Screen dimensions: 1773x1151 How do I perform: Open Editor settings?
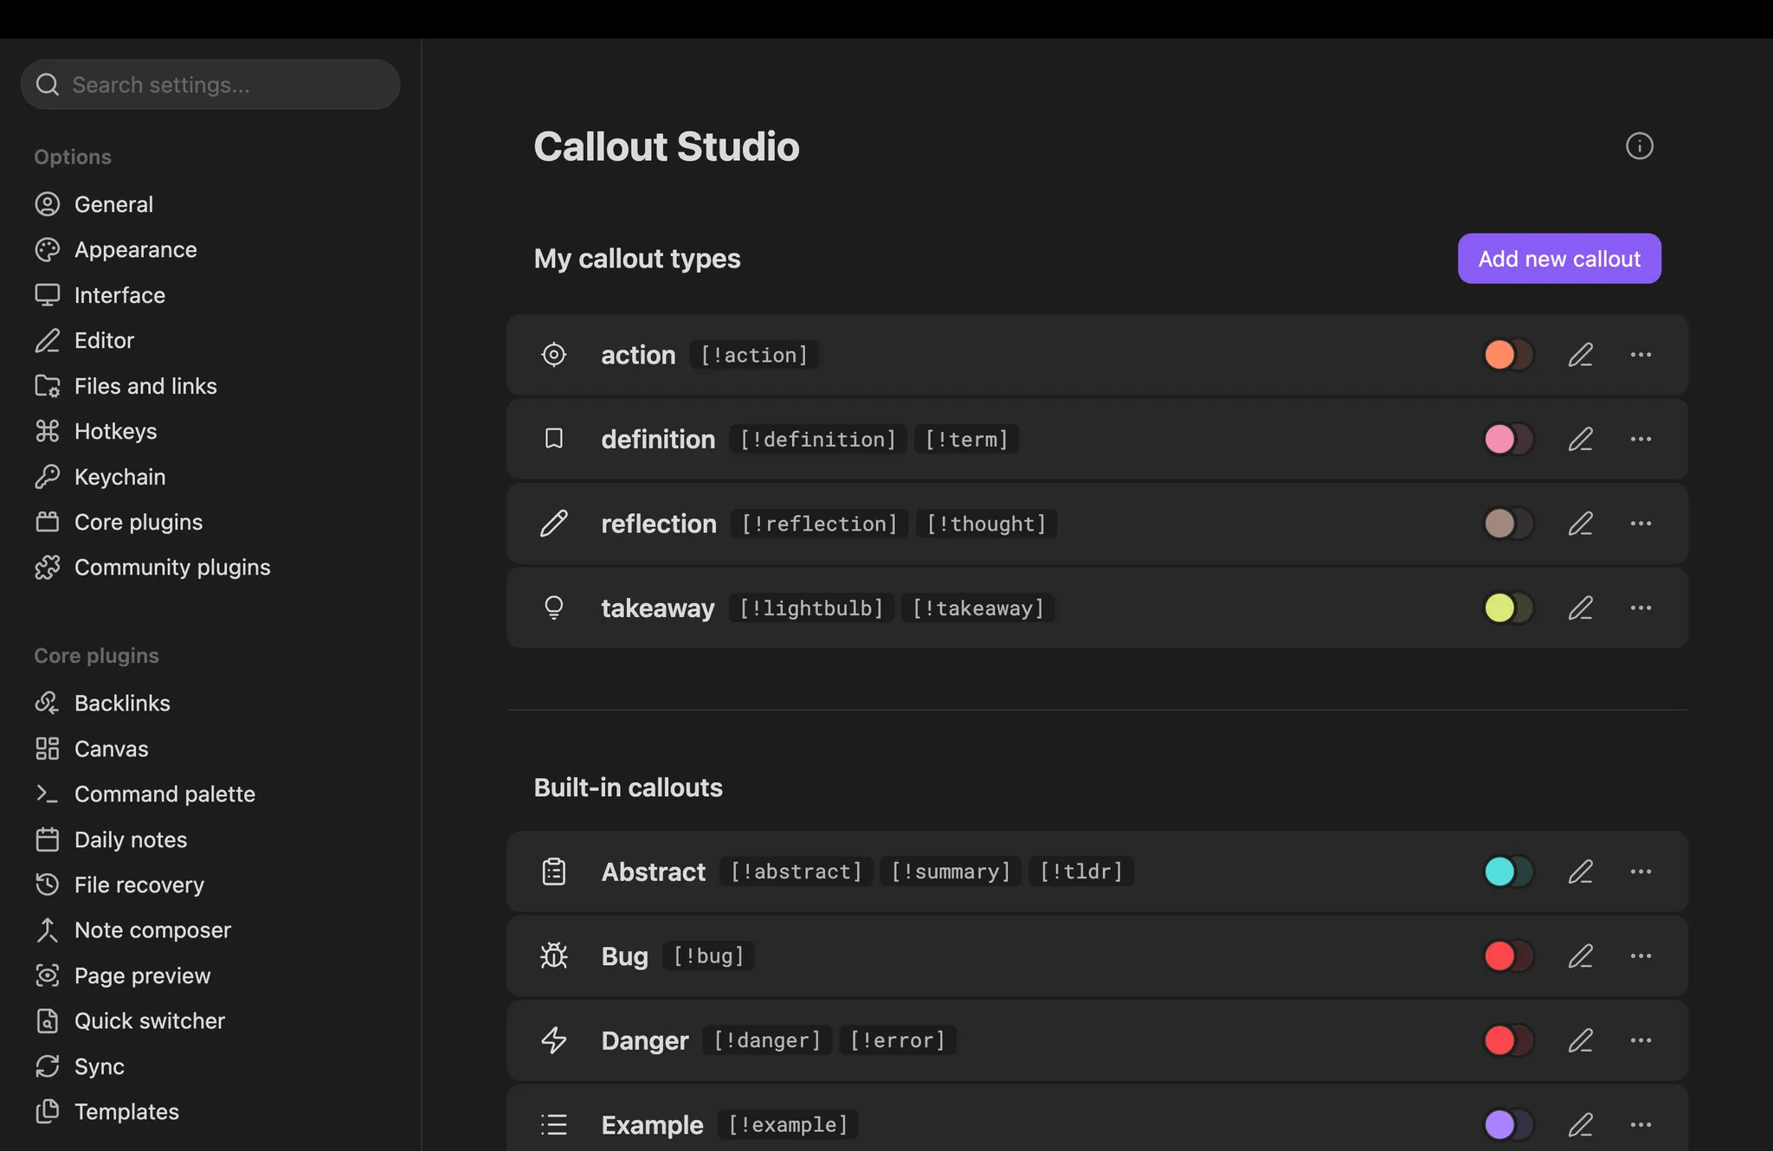[104, 340]
